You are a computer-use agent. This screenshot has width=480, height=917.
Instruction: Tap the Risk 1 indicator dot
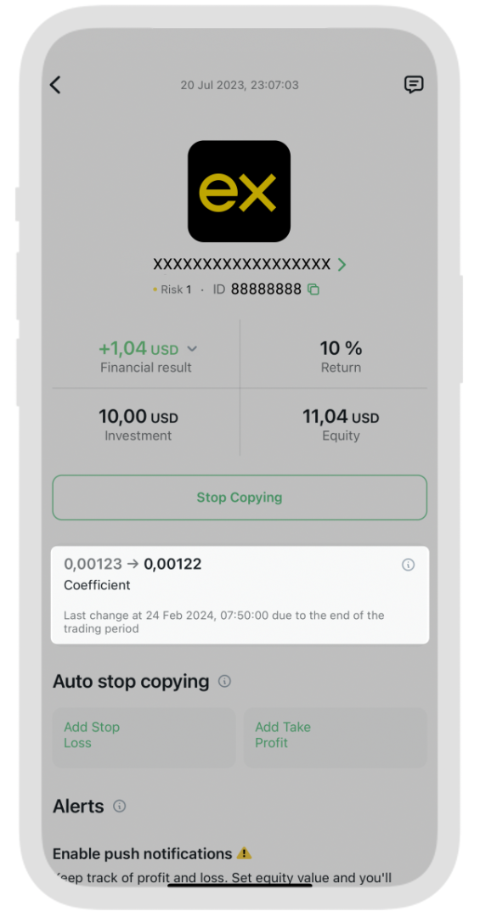click(x=155, y=290)
